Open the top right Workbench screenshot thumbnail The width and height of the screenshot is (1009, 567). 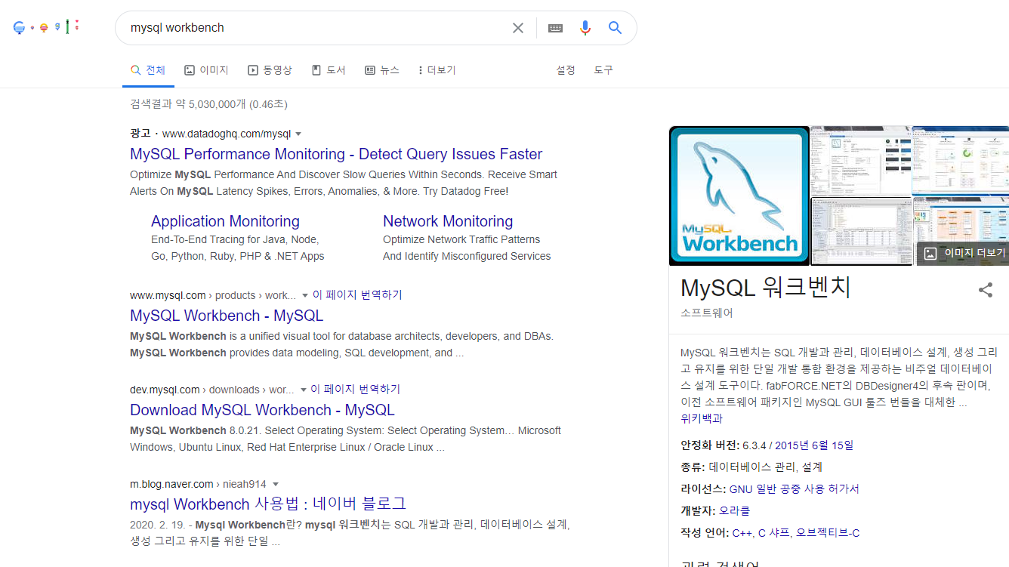(x=961, y=161)
